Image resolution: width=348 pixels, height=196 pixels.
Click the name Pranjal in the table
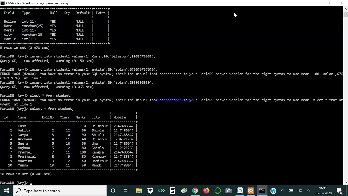25,152
